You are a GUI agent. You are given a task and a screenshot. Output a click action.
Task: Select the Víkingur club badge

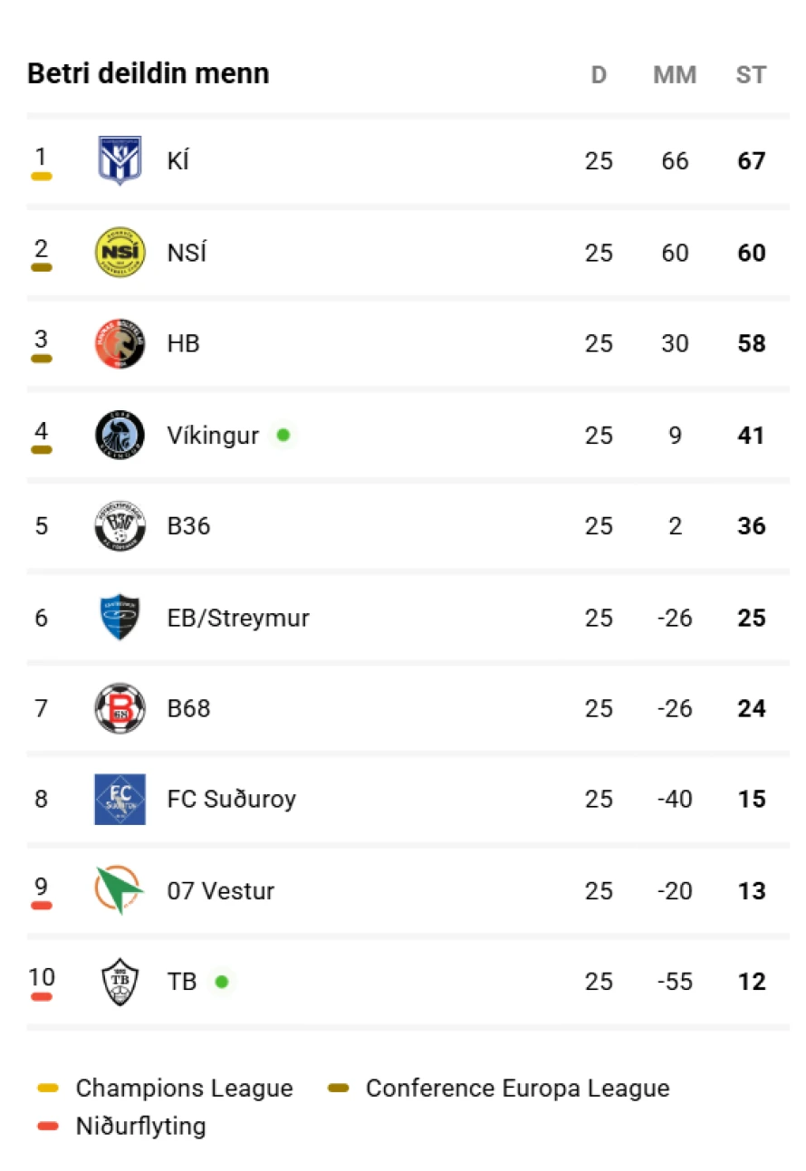click(120, 436)
